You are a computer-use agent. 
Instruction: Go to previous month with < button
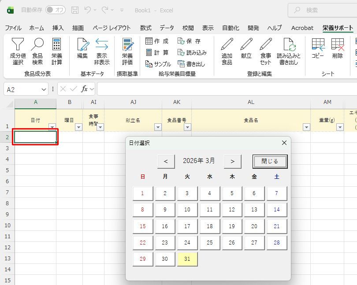coord(166,161)
